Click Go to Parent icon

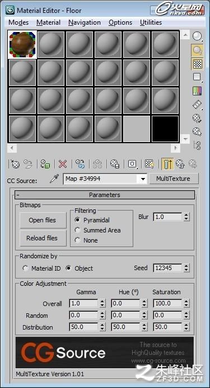[181, 164]
